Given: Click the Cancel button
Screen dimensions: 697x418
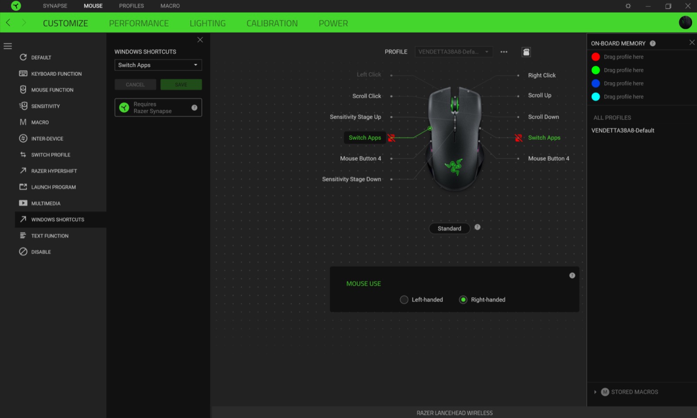Looking at the screenshot, I should tap(135, 84).
